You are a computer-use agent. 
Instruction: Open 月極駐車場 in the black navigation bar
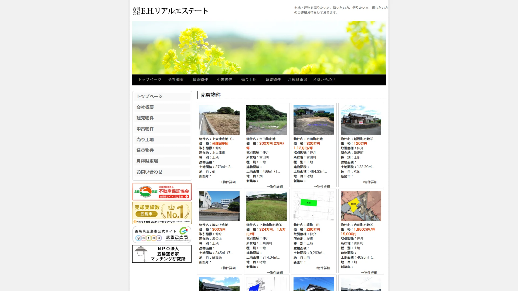click(297, 79)
